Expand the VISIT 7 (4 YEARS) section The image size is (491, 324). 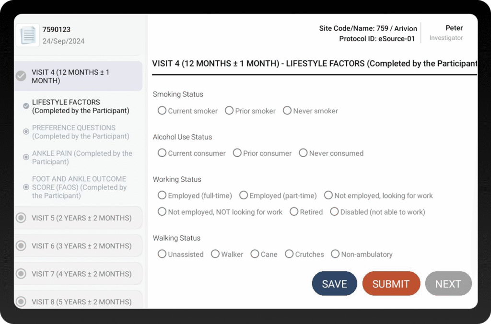tap(78, 274)
